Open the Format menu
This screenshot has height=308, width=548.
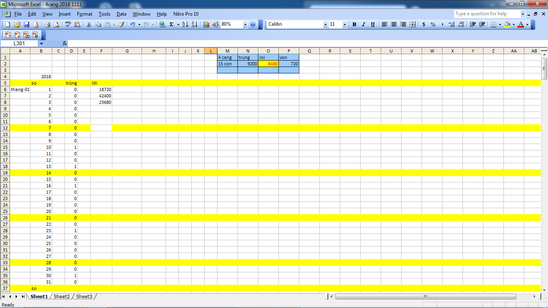pyautogui.click(x=85, y=14)
